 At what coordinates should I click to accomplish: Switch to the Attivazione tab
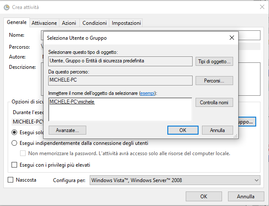(x=44, y=23)
